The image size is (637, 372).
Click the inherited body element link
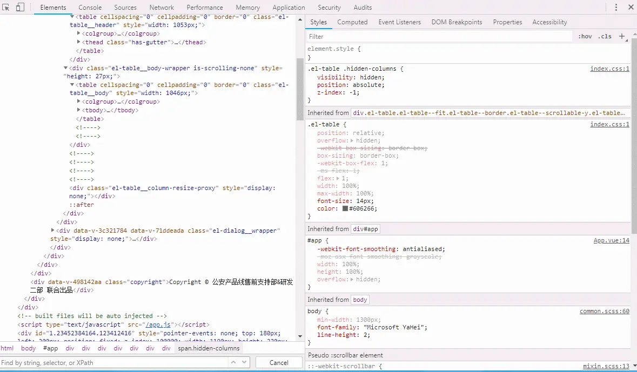tap(360, 300)
